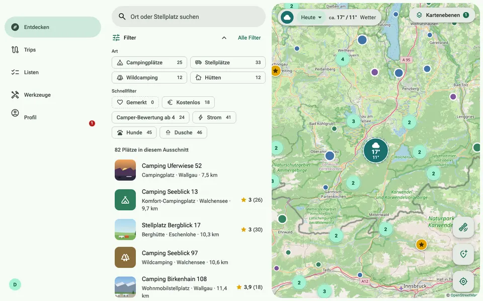Center map on my location
This screenshot has height=301, width=483.
[x=463, y=281]
